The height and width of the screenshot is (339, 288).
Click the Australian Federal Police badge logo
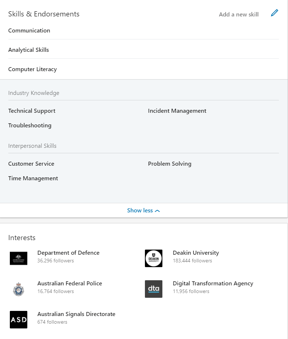pos(19,289)
